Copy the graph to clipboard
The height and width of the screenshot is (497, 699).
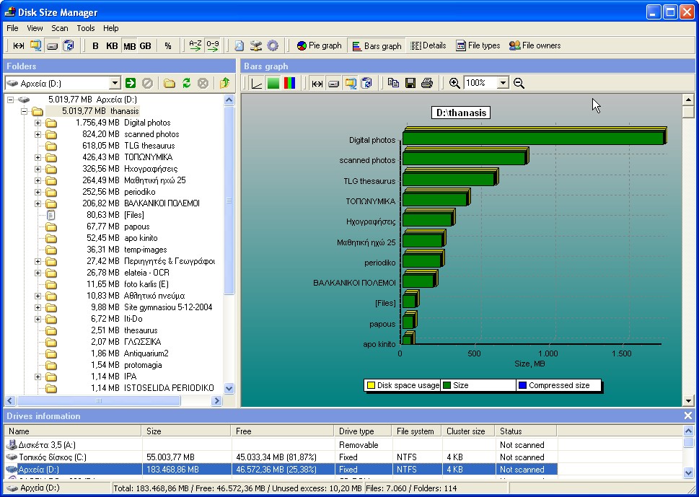[x=393, y=84]
